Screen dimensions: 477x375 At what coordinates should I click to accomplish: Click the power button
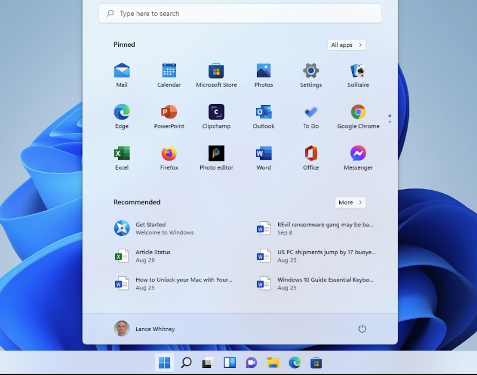coord(362,329)
